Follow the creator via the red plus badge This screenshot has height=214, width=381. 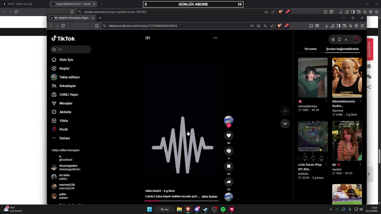(x=229, y=125)
